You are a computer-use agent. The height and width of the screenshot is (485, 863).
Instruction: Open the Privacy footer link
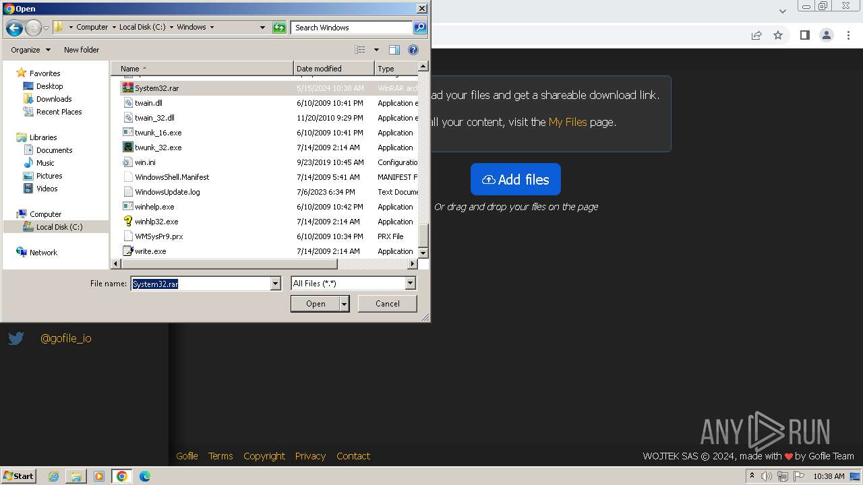310,456
